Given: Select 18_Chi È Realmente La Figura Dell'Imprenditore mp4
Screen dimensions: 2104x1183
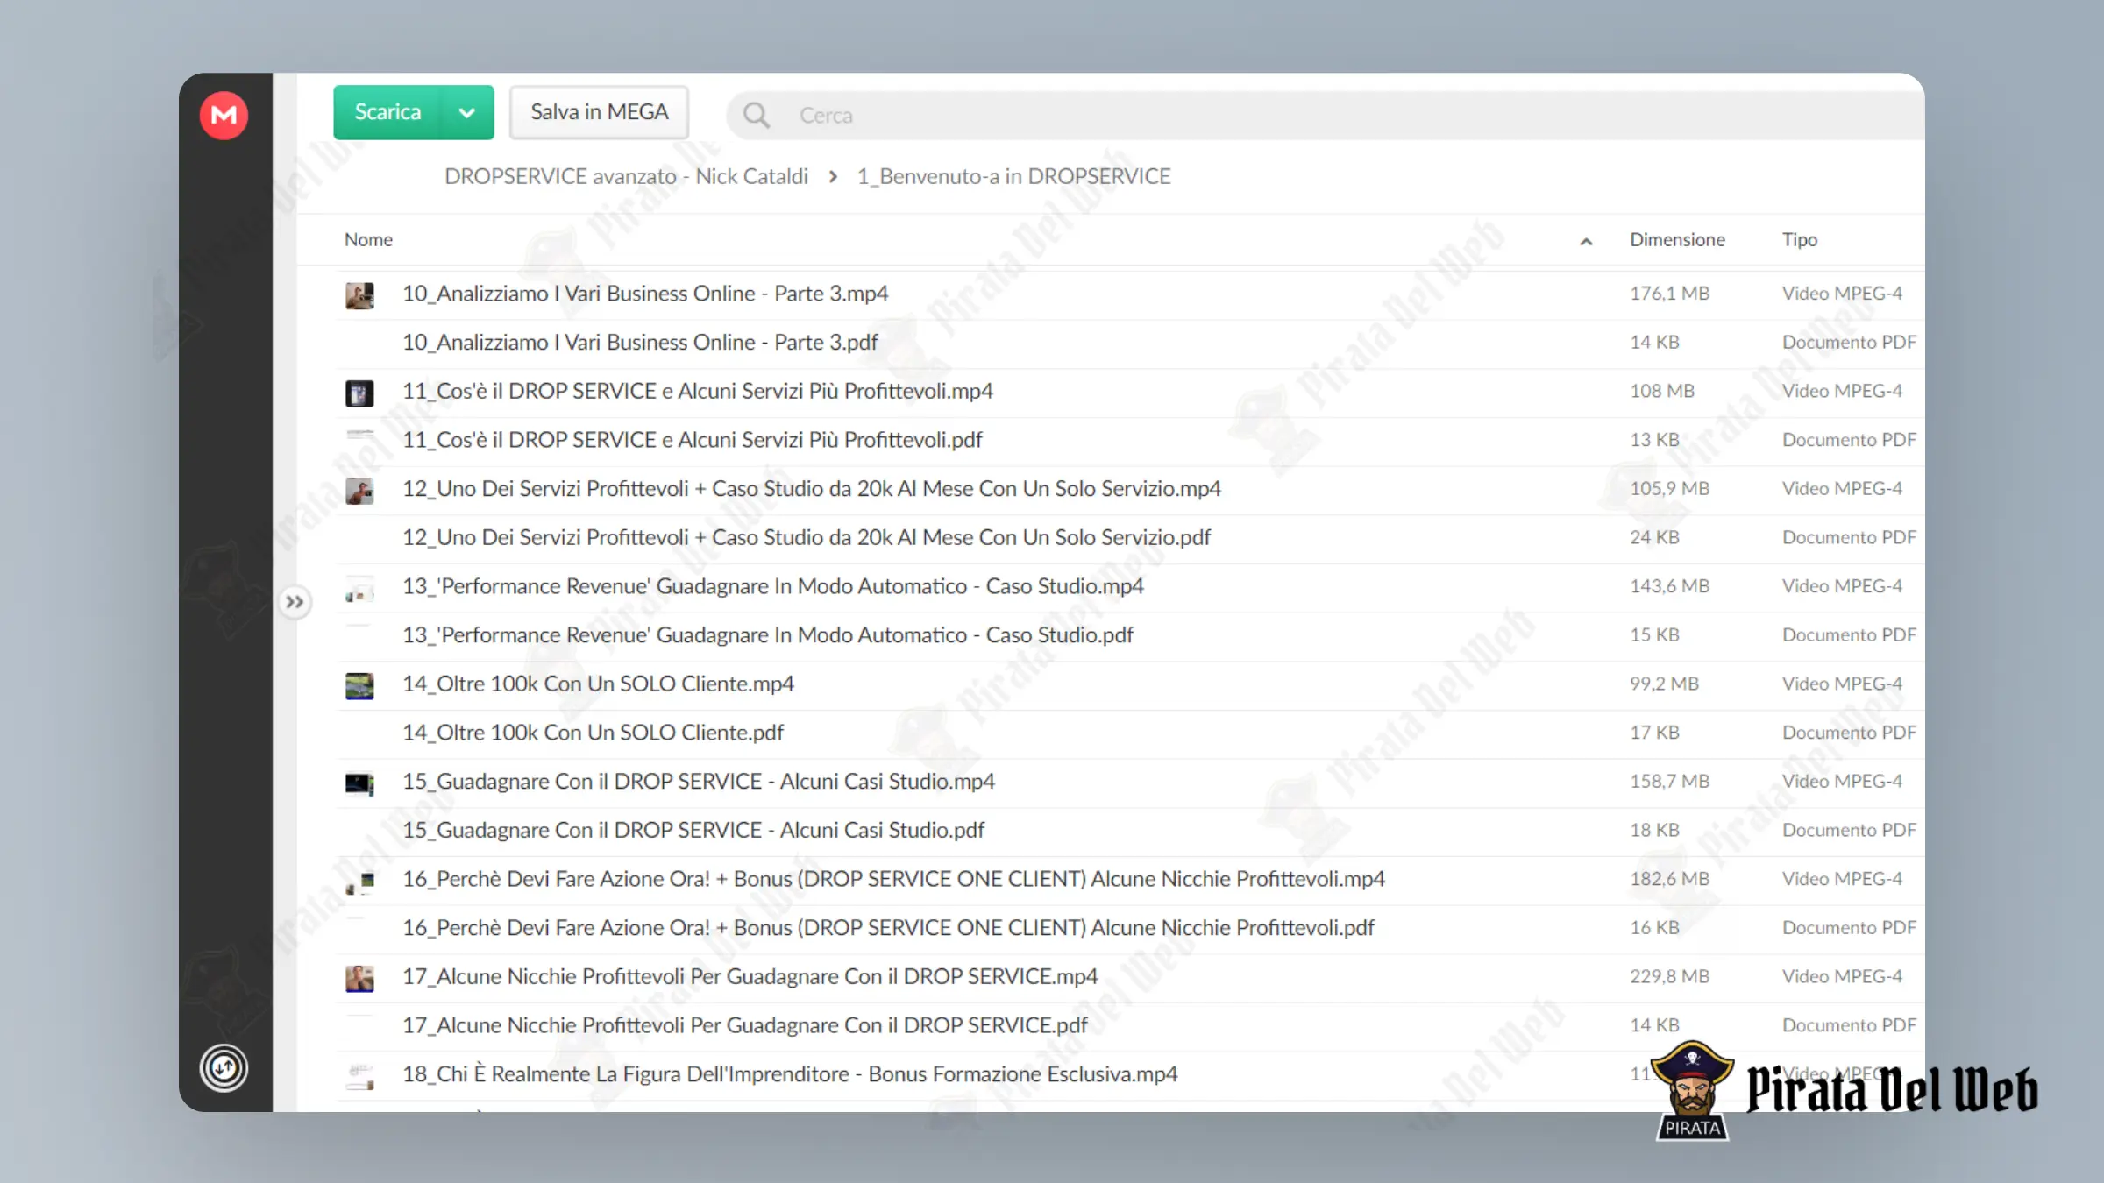Looking at the screenshot, I should 790,1074.
